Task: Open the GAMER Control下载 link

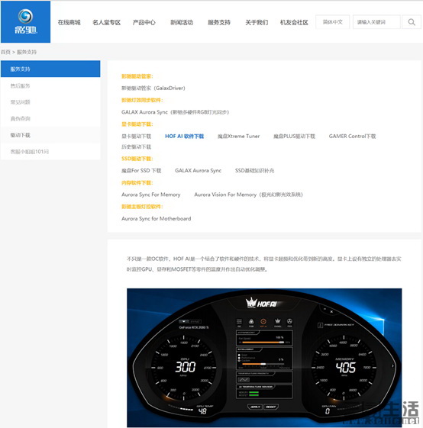Action: (352, 137)
